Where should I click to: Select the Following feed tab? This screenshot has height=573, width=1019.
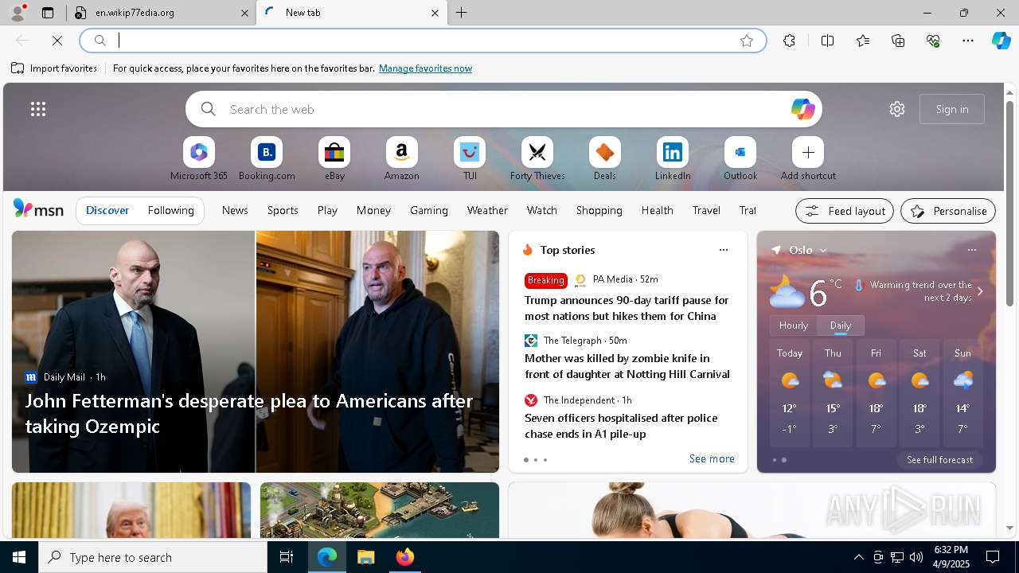point(171,210)
